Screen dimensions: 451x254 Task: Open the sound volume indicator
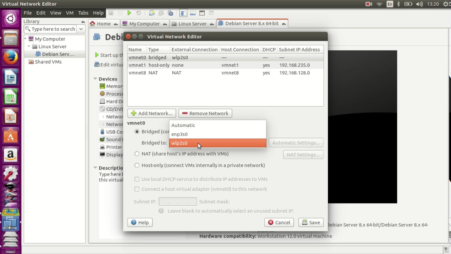point(419,4)
